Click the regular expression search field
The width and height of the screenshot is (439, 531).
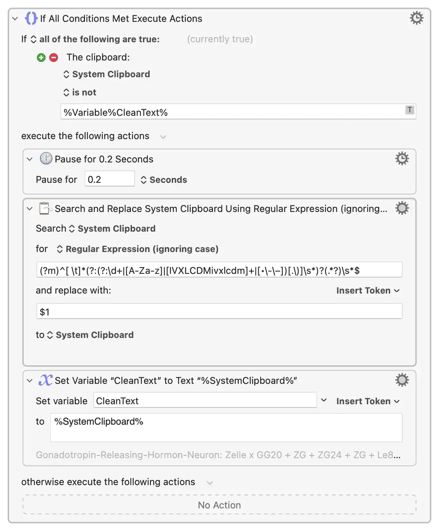click(219, 271)
